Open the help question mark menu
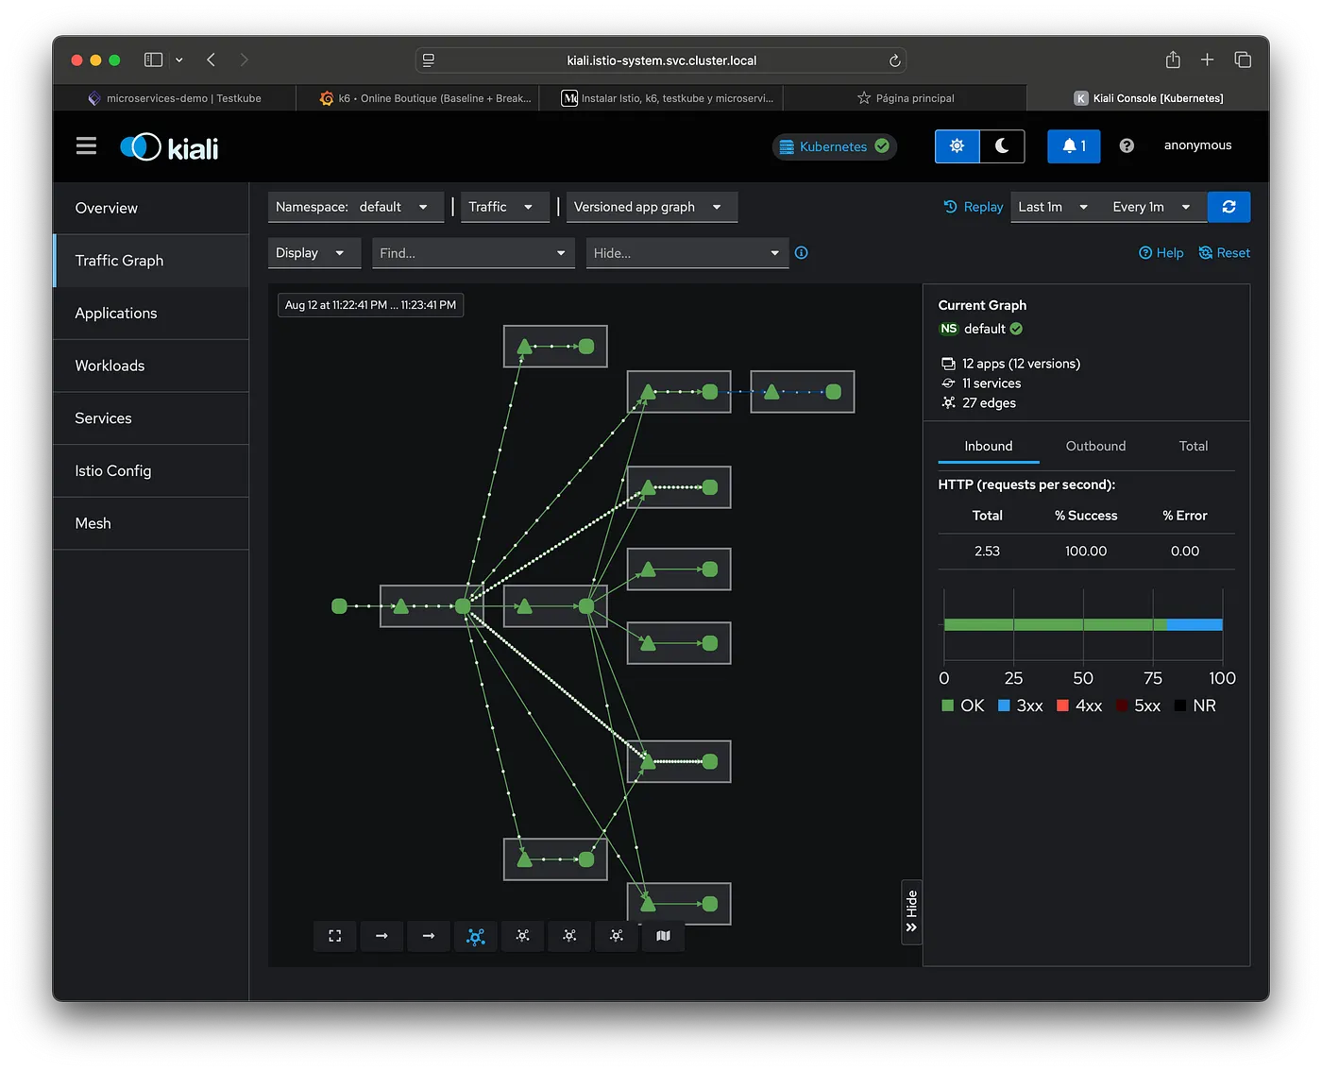 pos(1127,145)
